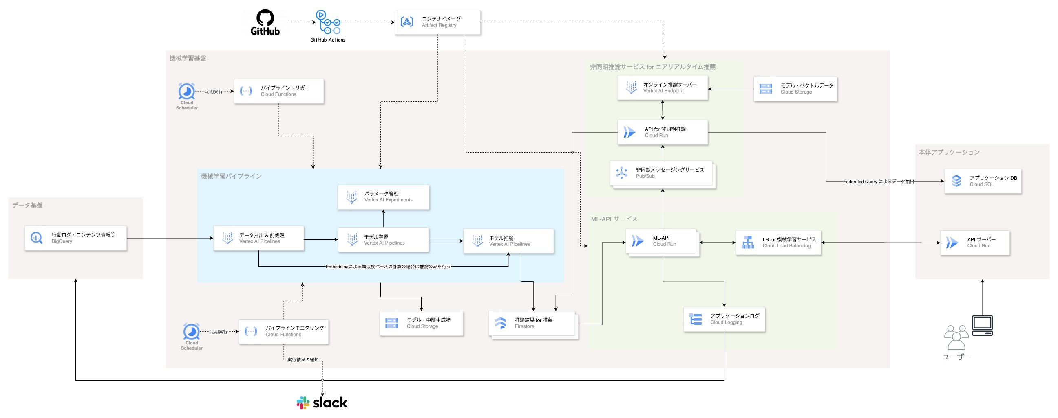Click Cloud Functions icon in パイプライントリガー box
Screen dimensions: 1058x418
(246, 91)
